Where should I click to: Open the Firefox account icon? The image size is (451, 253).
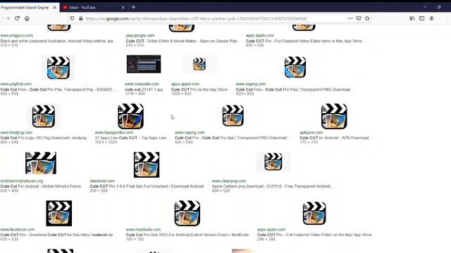pos(431,18)
